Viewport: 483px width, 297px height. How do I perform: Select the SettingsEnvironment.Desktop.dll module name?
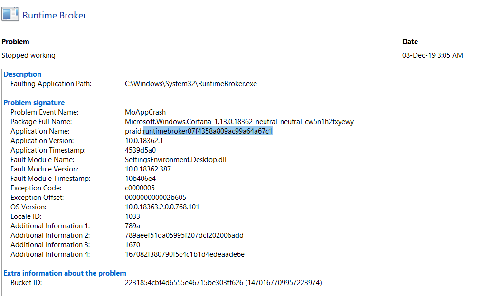point(176,160)
